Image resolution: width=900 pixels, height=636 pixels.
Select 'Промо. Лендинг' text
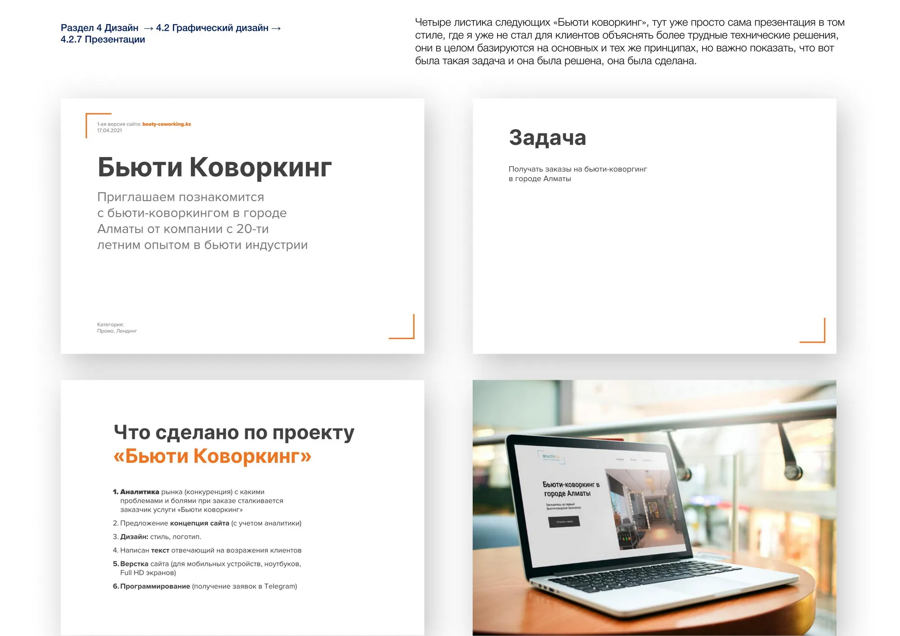pos(117,331)
